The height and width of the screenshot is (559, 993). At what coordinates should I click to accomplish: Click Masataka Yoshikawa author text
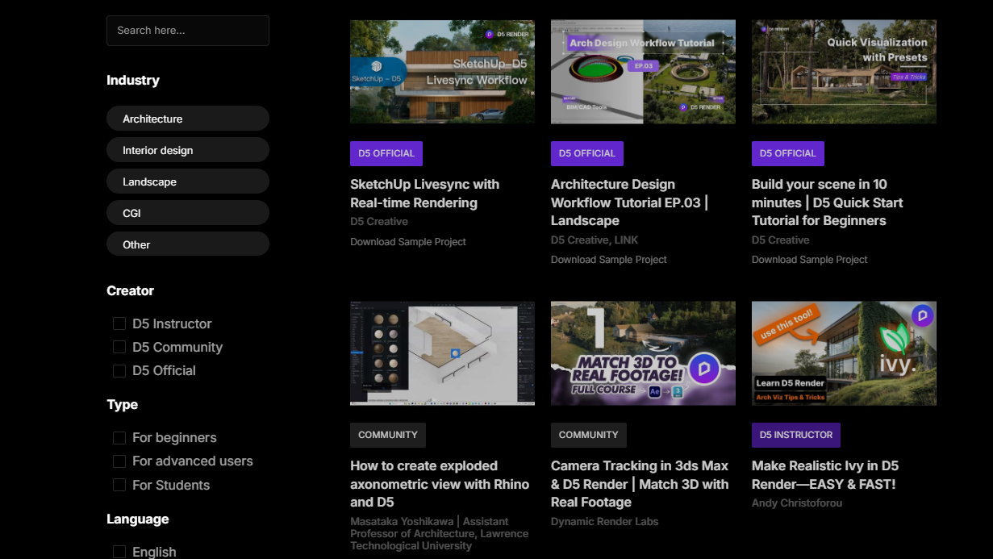point(440,533)
